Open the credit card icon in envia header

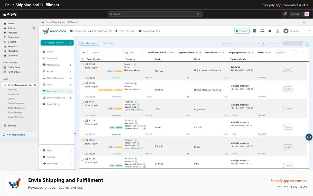pyautogui.click(x=262, y=31)
